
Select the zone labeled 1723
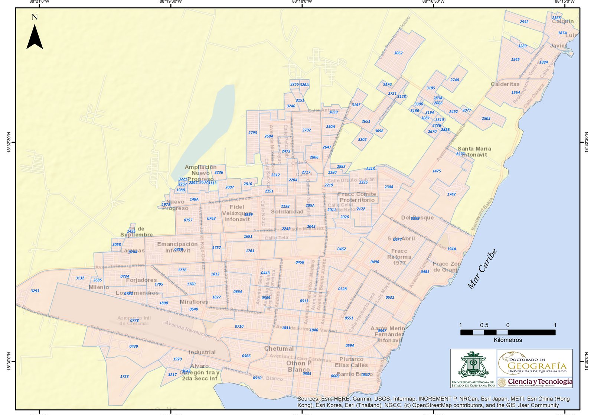tap(124, 376)
